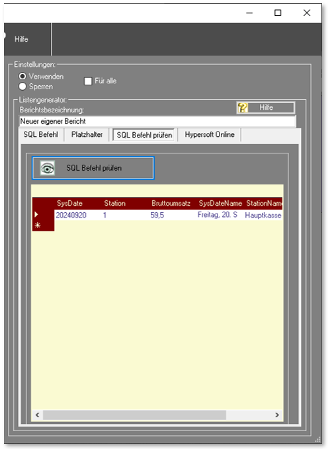Click the Bruttoumsatz column header
The image size is (328, 449).
(x=171, y=203)
